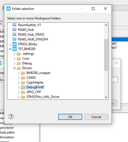Confirm folder selection with OK

click(70, 117)
